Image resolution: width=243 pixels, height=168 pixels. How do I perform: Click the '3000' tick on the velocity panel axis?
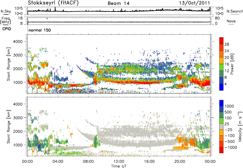[x=18, y=118]
